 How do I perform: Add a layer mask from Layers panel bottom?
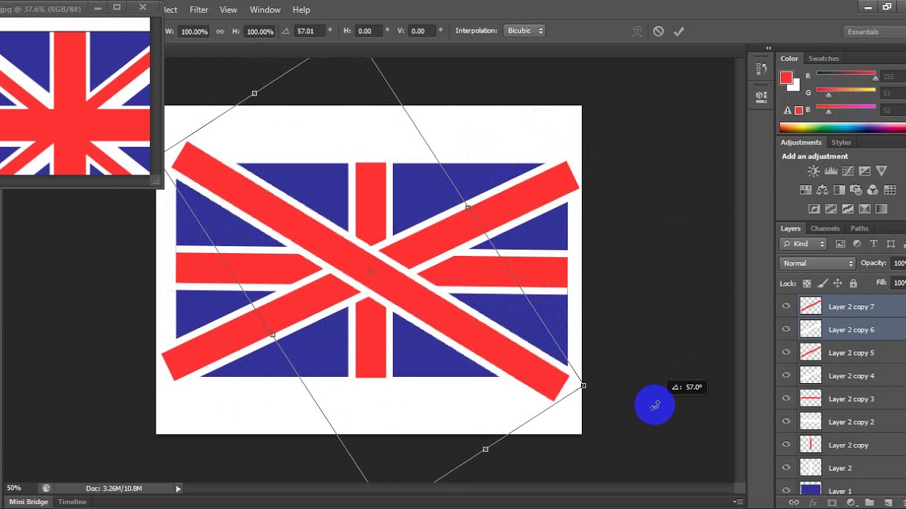[x=832, y=503]
